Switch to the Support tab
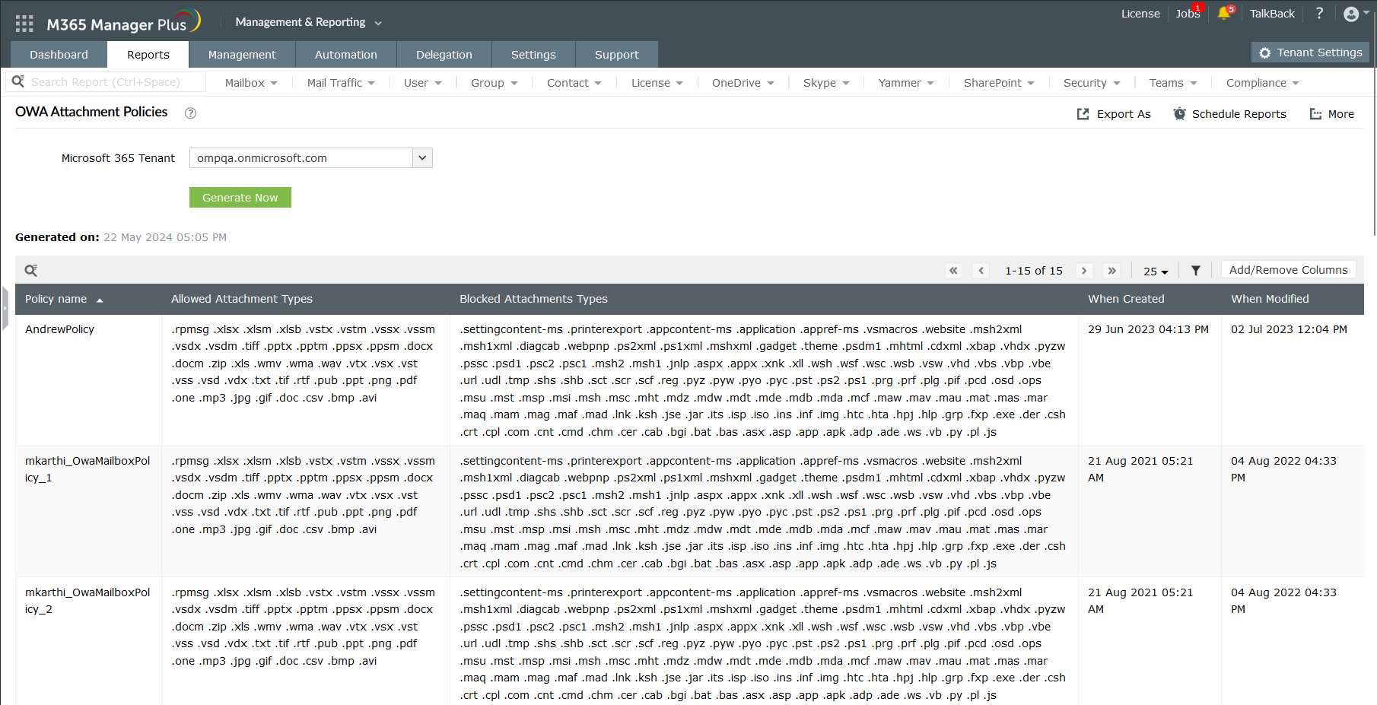1377x705 pixels. [x=617, y=55]
